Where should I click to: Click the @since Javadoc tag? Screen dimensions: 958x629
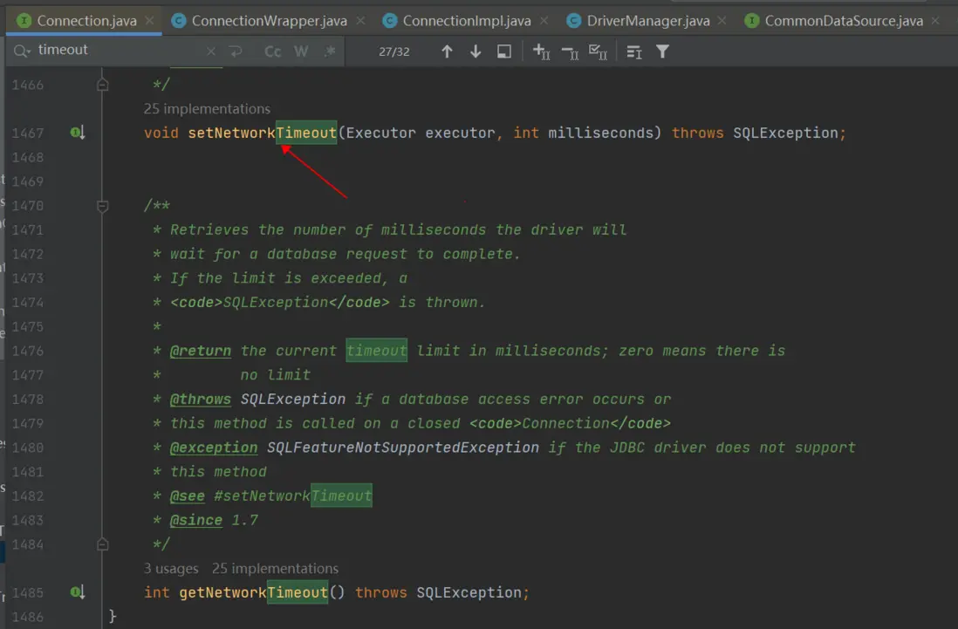pyautogui.click(x=196, y=520)
